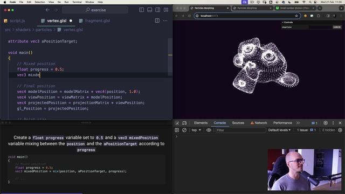Close the DevTools panel
The width and height of the screenshot is (345, 194).
click(x=340, y=123)
